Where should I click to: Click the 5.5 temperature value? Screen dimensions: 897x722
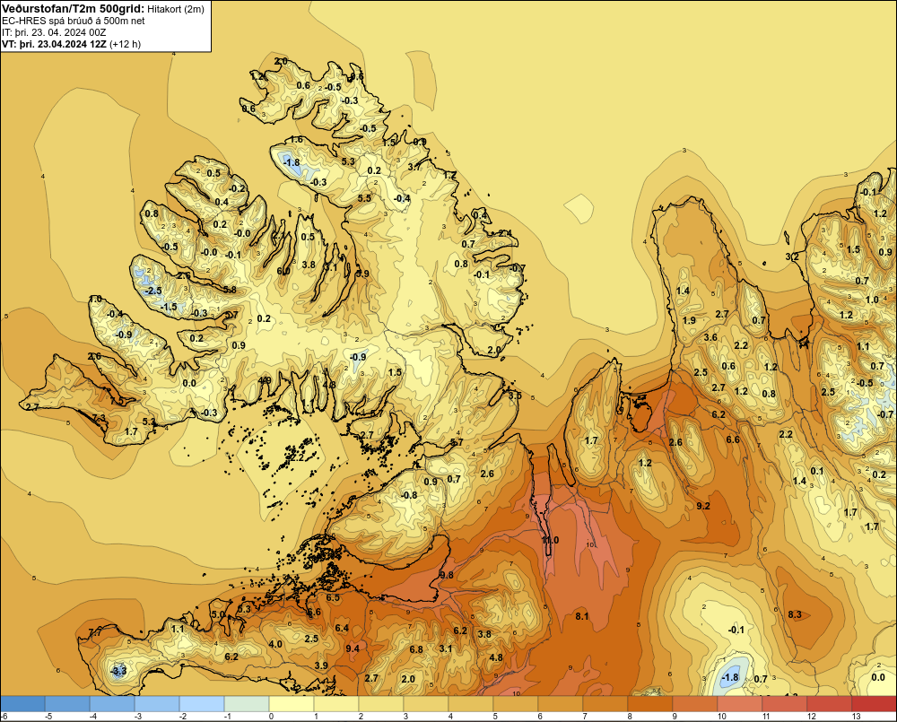point(364,198)
